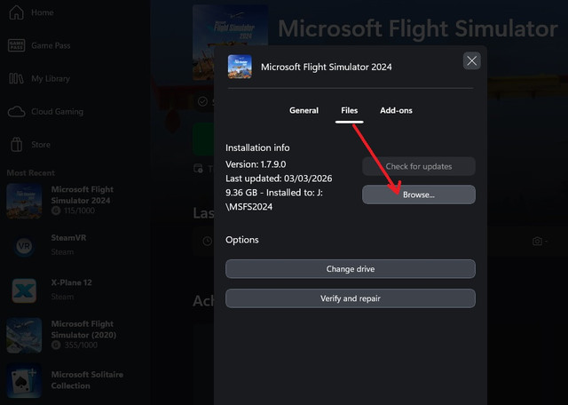
Task: Click the Change drive button
Action: pos(351,269)
